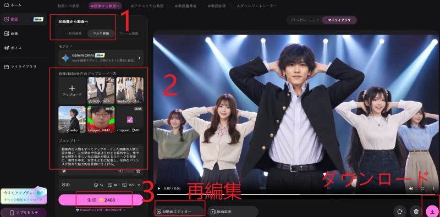Regenerate video with circular arrow icon
The width and height of the screenshot is (440, 217).
coord(400,211)
